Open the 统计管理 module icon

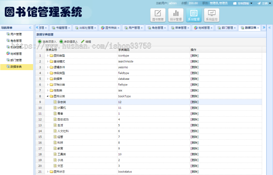pos(176,15)
